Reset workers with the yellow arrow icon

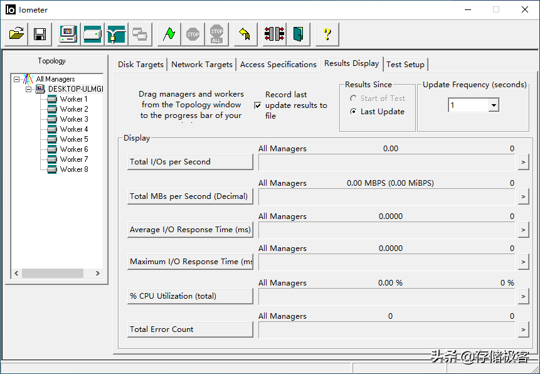click(x=245, y=34)
